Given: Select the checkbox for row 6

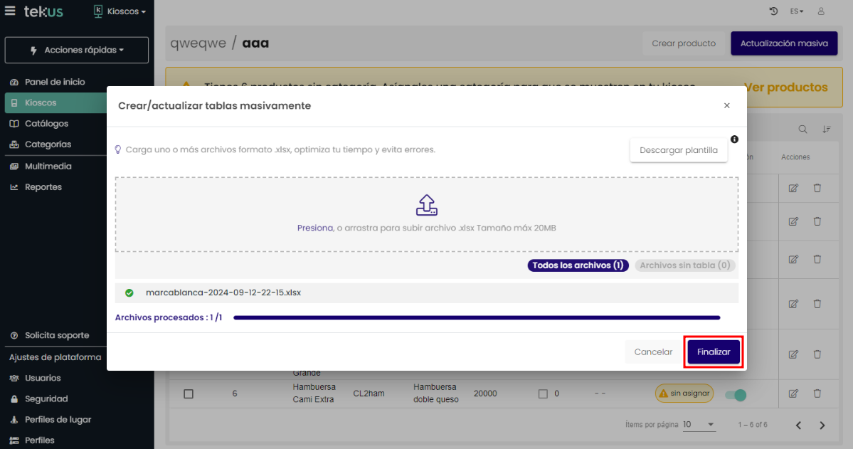Looking at the screenshot, I should click(x=189, y=393).
